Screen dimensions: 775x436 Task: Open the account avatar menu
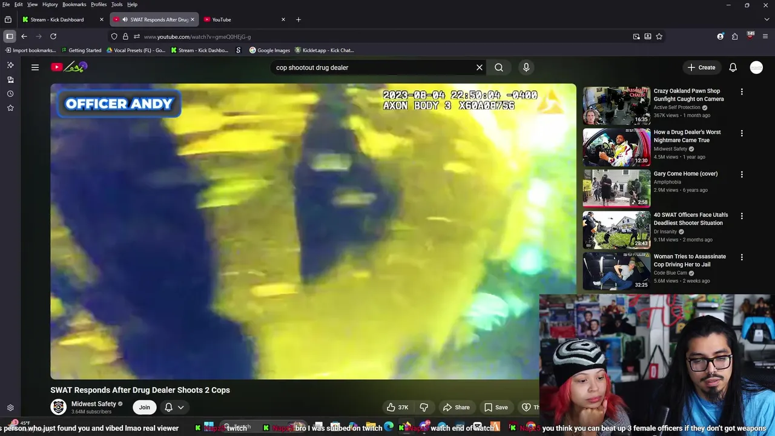pos(756,67)
